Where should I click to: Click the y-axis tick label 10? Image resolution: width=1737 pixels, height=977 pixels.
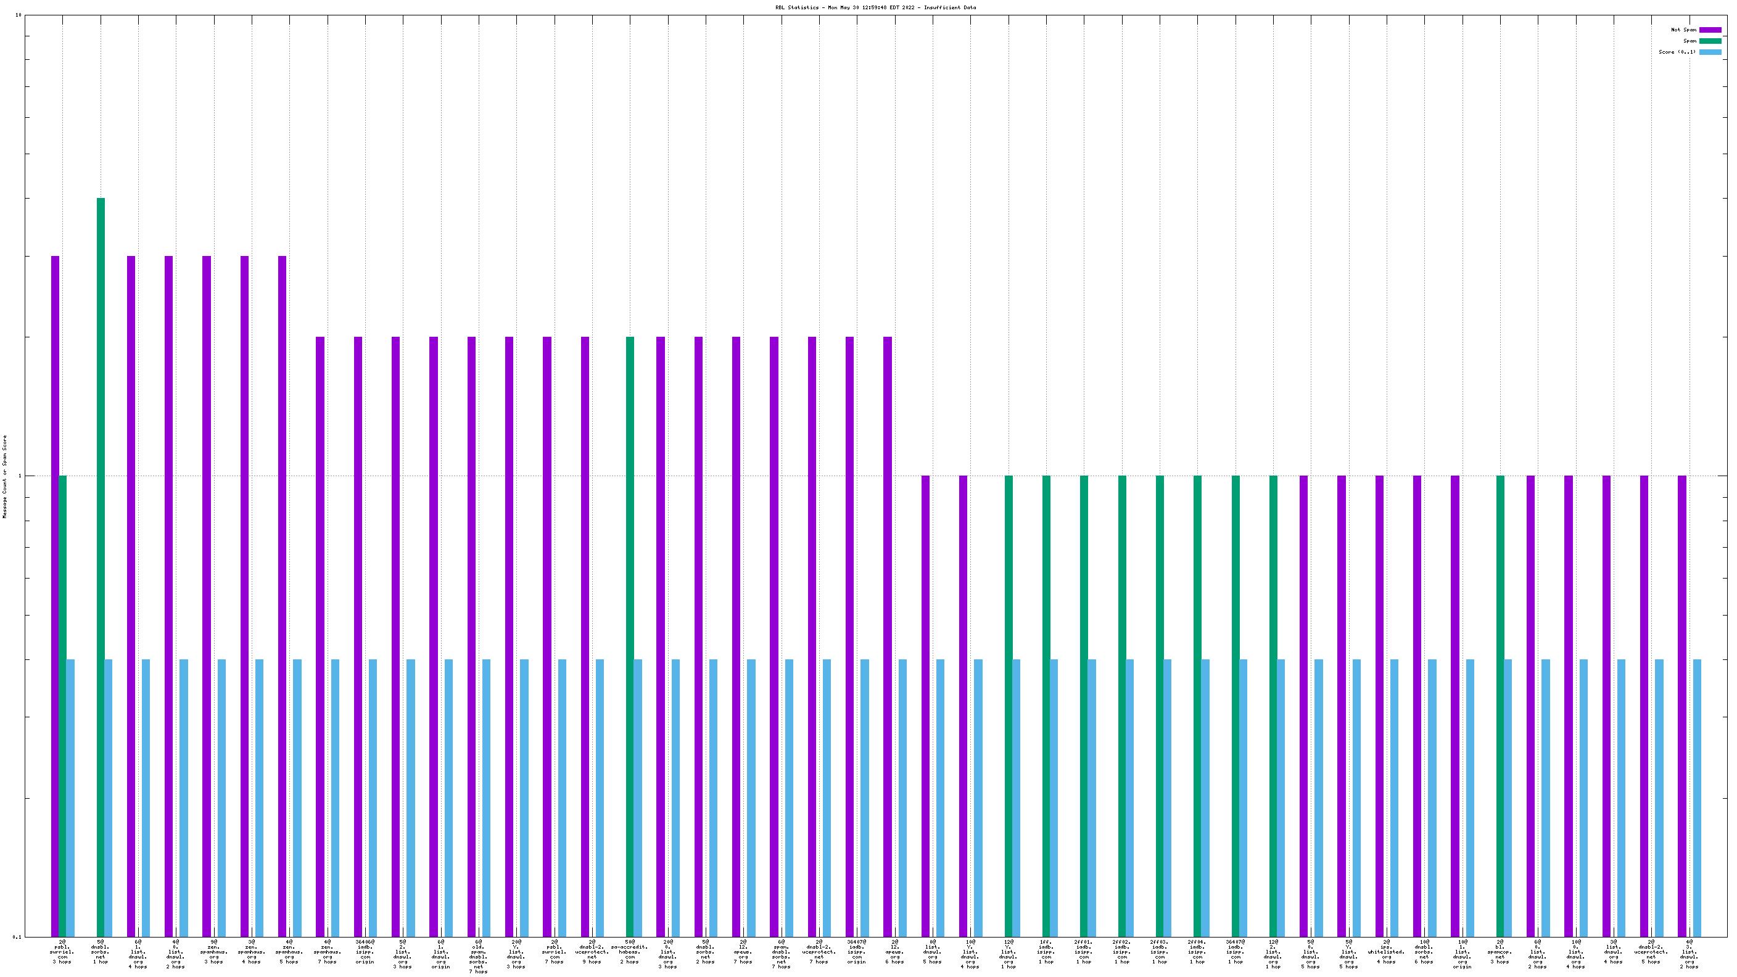point(19,15)
